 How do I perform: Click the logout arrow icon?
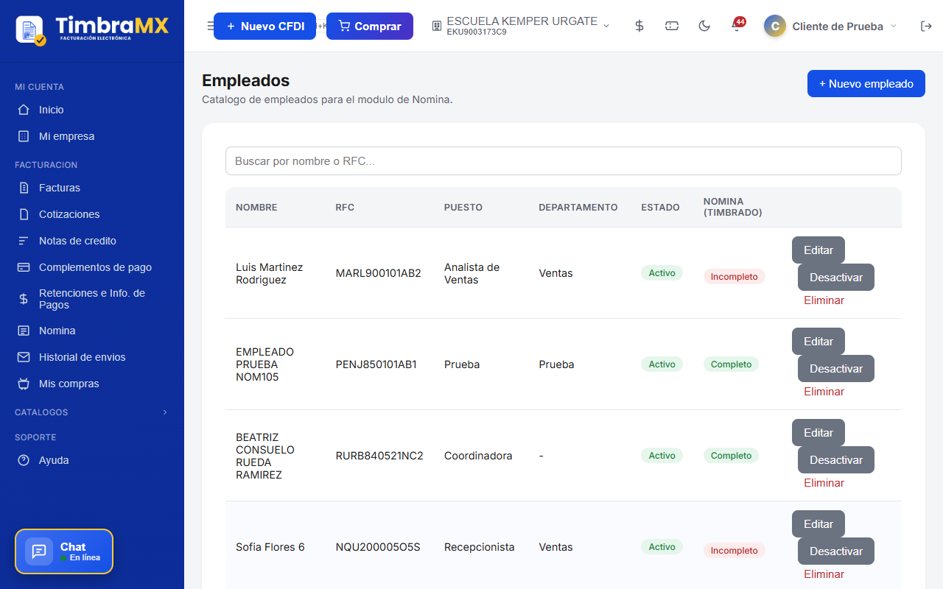coord(926,26)
